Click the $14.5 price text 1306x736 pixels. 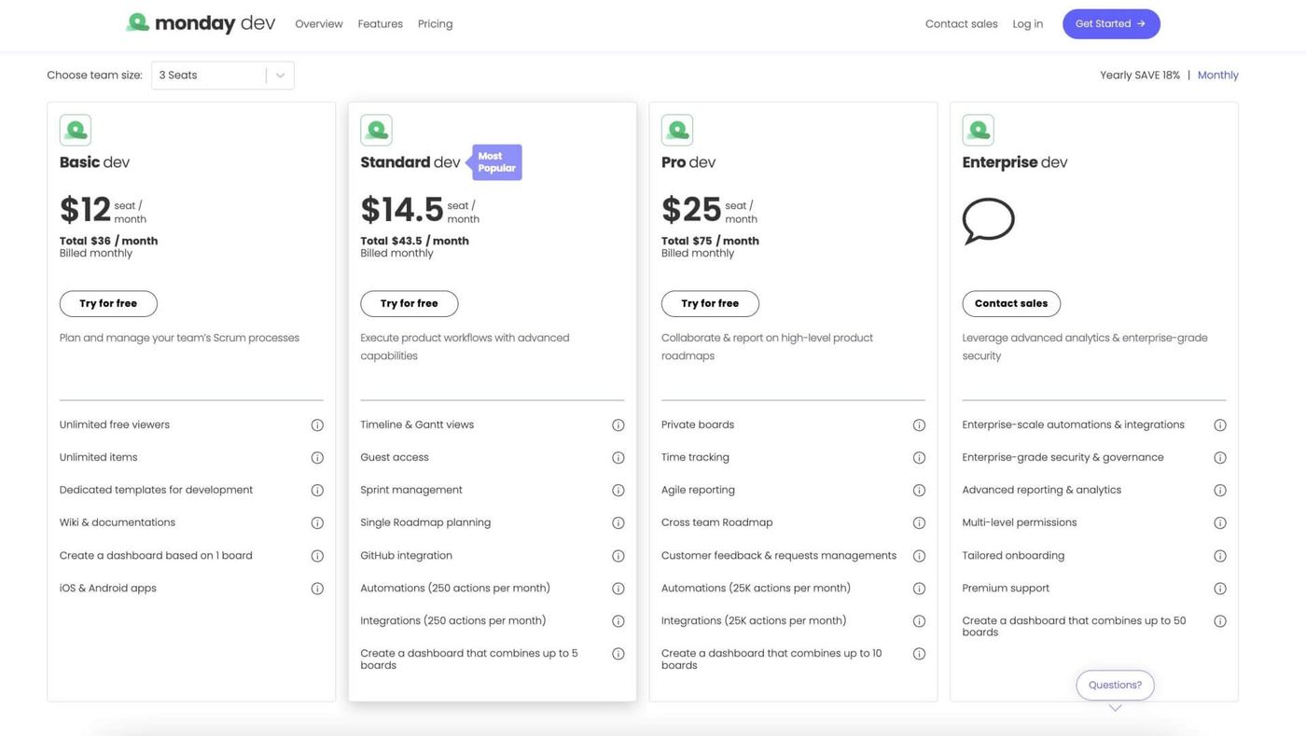pos(402,210)
